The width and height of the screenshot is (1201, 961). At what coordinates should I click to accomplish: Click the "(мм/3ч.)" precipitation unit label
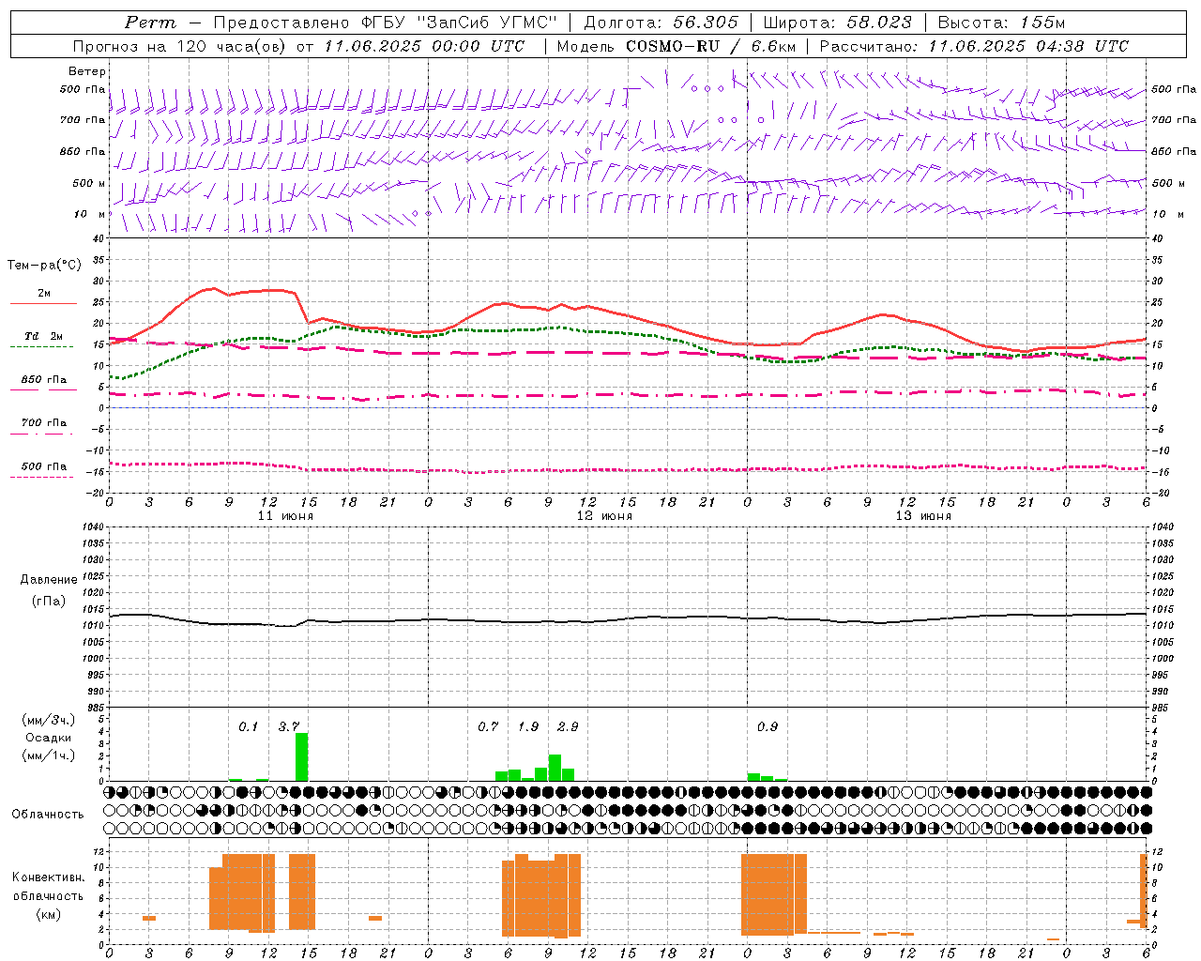click(x=48, y=720)
